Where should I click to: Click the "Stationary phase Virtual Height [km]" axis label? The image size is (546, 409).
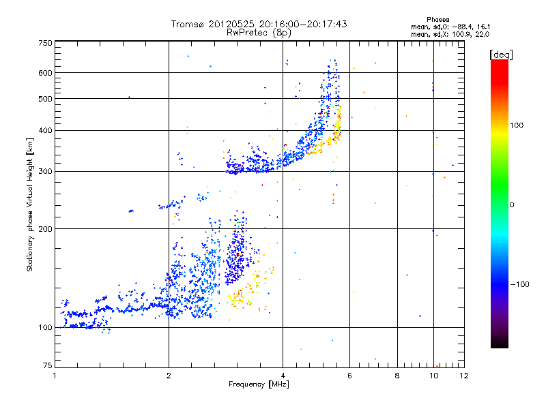[x=30, y=204]
